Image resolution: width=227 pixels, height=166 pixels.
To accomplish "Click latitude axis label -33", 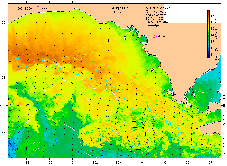I will pyautogui.click(x=3, y=50).
